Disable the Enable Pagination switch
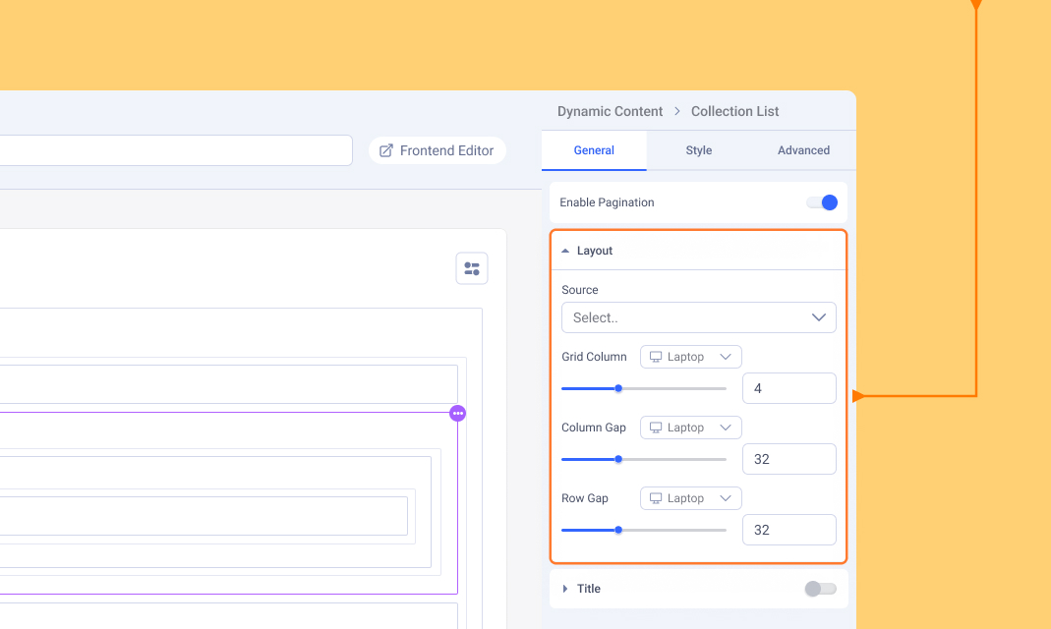The height and width of the screenshot is (629, 1051). (x=822, y=202)
